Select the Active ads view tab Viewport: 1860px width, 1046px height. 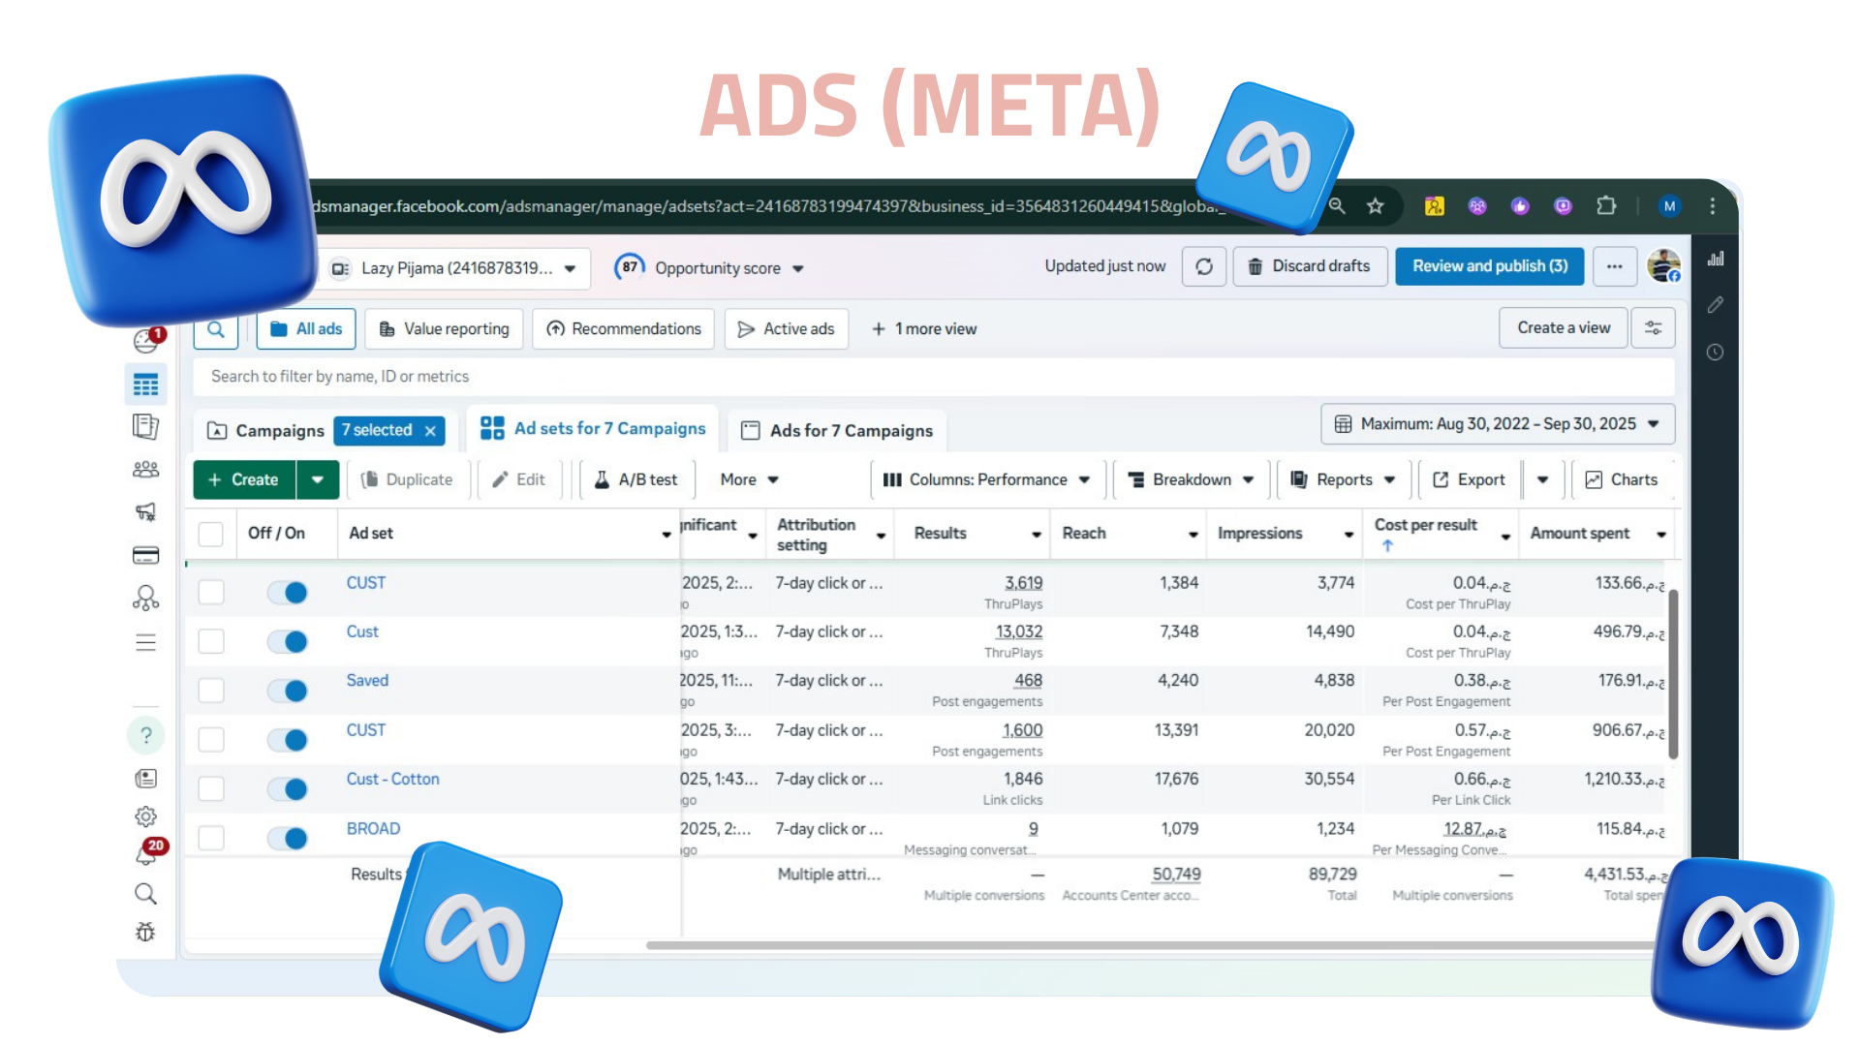(786, 329)
